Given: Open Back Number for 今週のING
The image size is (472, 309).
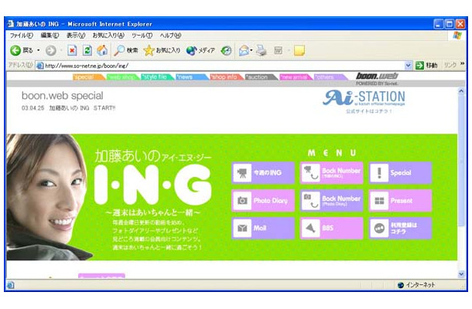Looking at the screenshot, I should point(332,172).
